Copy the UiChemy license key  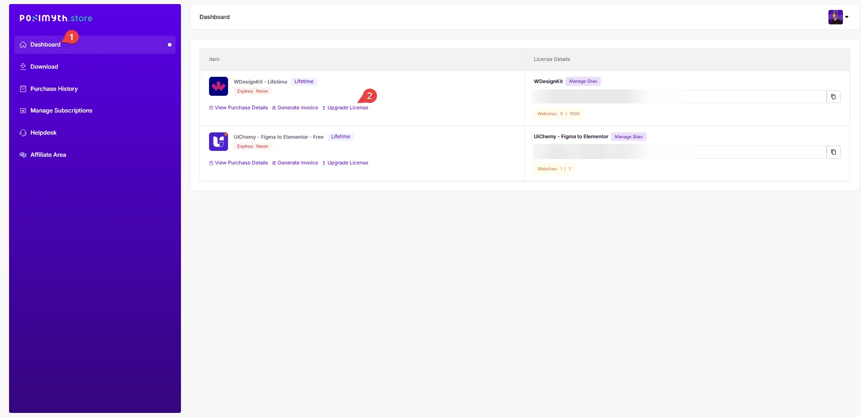pyautogui.click(x=833, y=152)
